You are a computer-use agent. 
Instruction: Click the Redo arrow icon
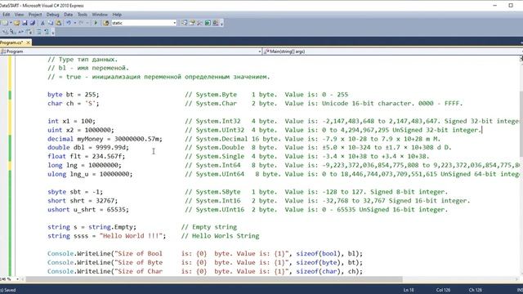tap(81, 23)
